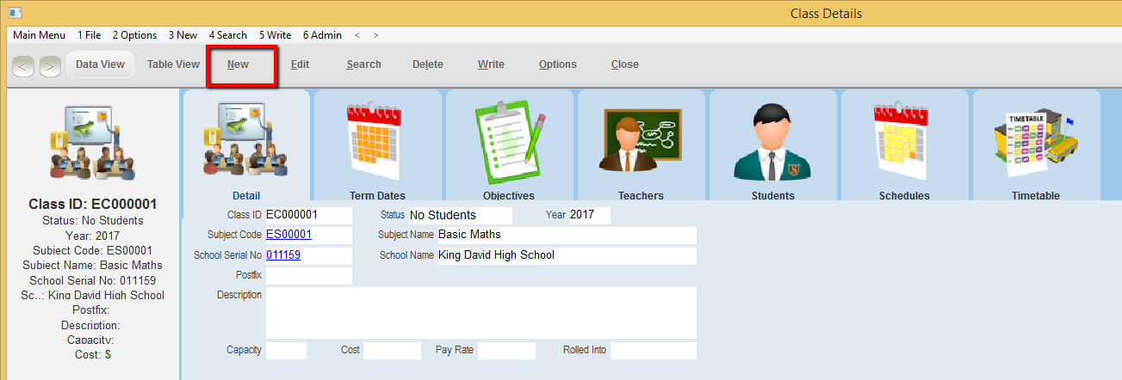
Task: Open the Teachers chalkboard icon
Action: click(x=641, y=142)
